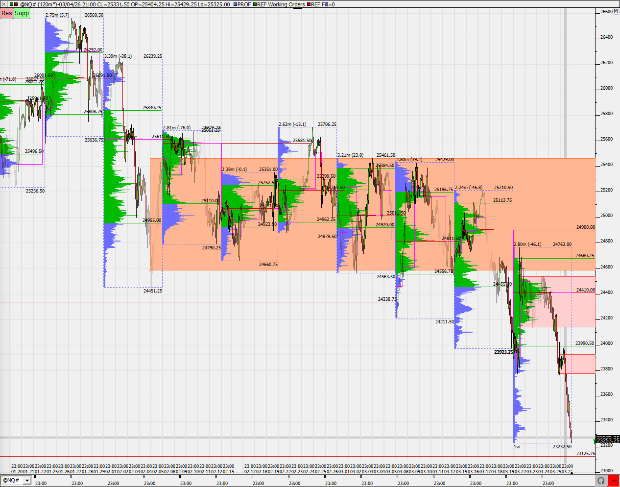Click the green T marker beside price axis
This screenshot has width=620, height=487.
click(x=595, y=441)
